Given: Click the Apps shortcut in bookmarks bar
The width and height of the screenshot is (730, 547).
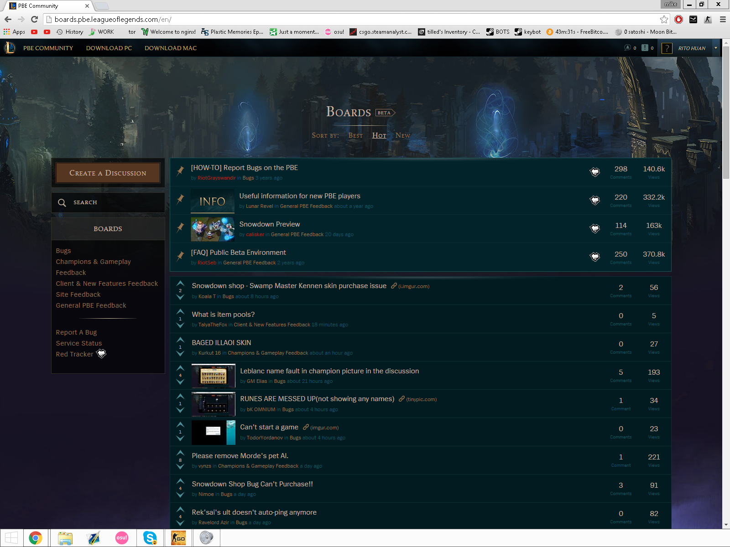Looking at the screenshot, I should tap(14, 32).
